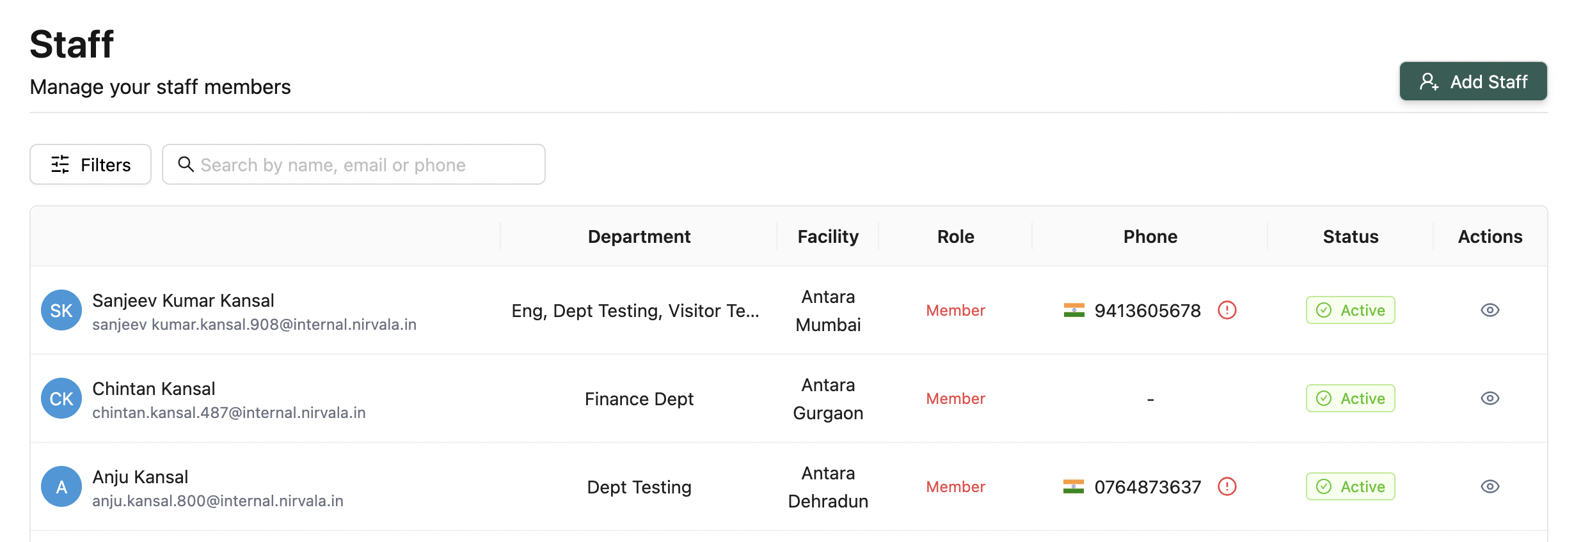This screenshot has width=1574, height=542.
Task: Click the warning icon beside Anju's phone number
Action: [1228, 486]
